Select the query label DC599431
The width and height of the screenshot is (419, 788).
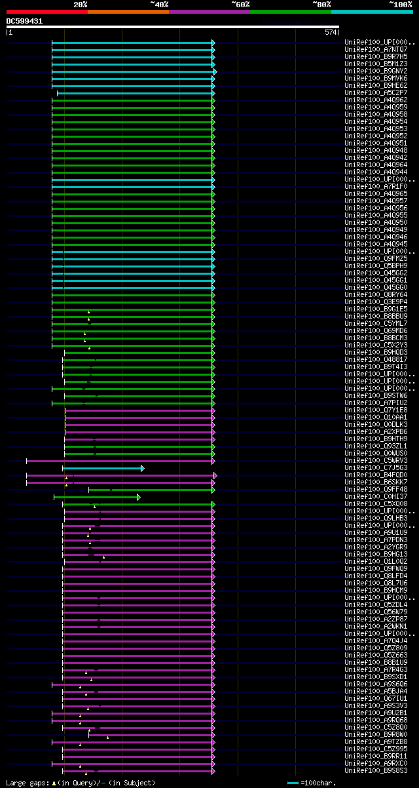click(x=25, y=21)
